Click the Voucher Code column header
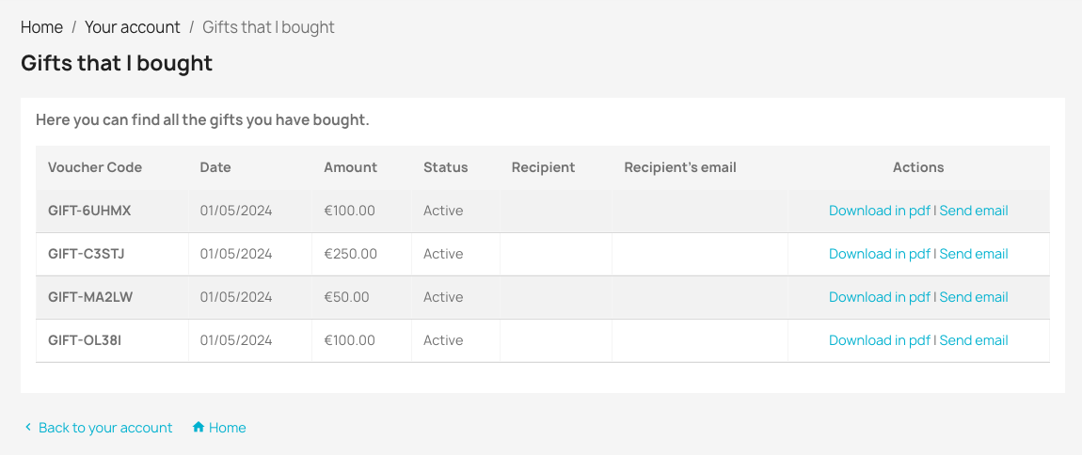The image size is (1082, 455). [x=95, y=167]
